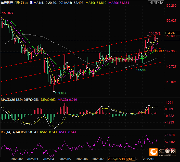Select the RSI(14,14,14) indicator label
This screenshot has width=180, height=162.
(x=10, y=132)
